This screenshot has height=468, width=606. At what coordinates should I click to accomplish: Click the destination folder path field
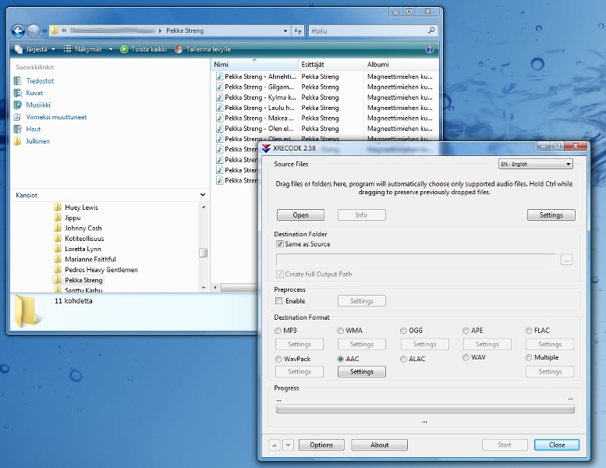[x=416, y=259]
